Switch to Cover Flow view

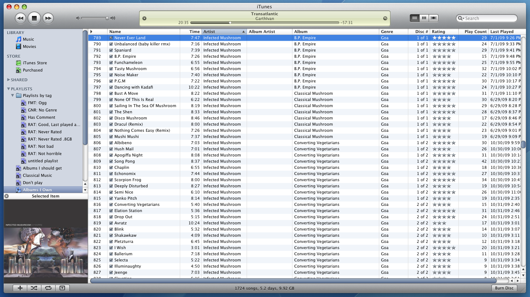[x=433, y=18]
